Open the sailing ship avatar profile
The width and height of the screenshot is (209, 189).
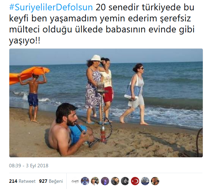pyautogui.click(x=145, y=181)
